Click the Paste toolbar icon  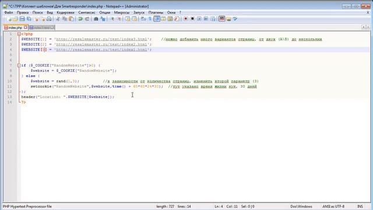point(71,19)
